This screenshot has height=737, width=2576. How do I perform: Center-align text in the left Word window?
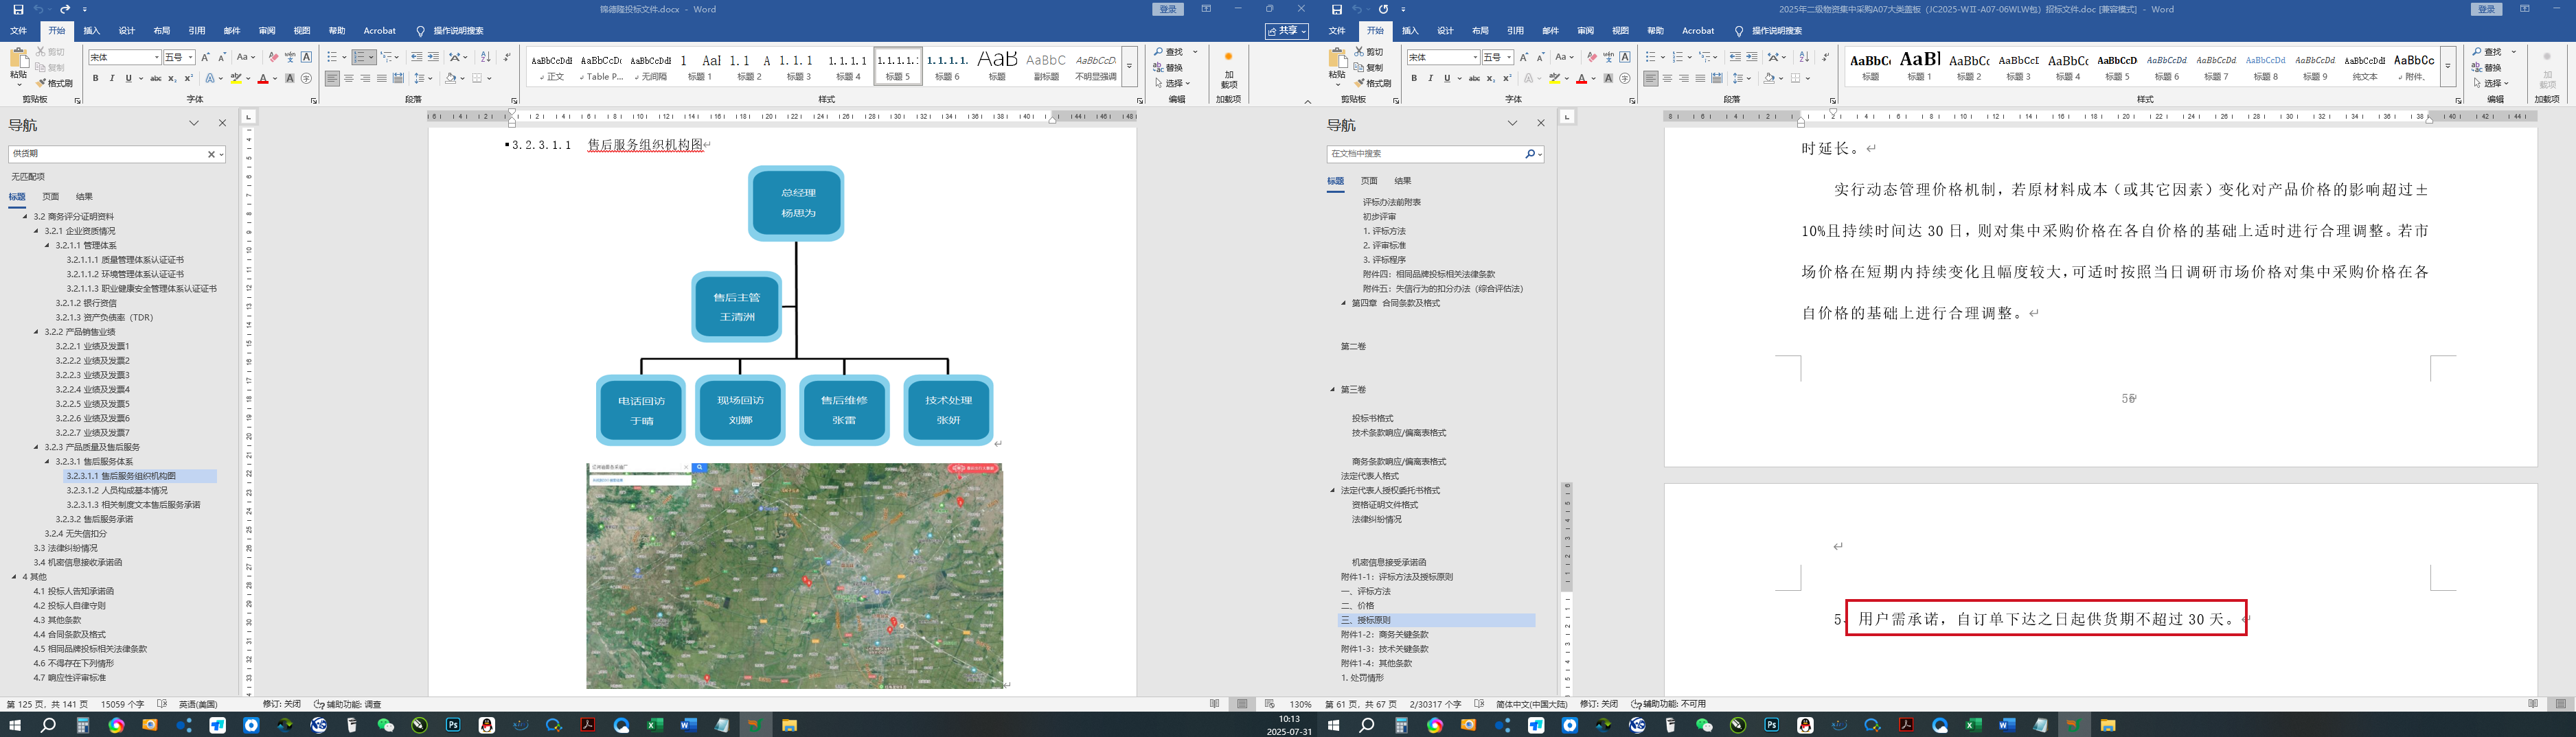349,78
